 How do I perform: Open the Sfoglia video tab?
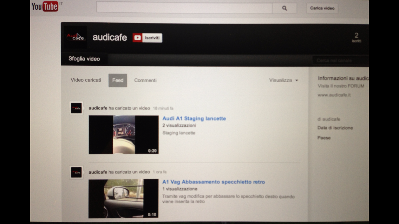(x=84, y=59)
